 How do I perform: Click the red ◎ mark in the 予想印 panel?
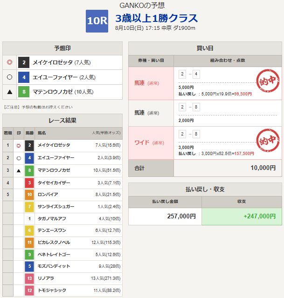(x=9, y=62)
